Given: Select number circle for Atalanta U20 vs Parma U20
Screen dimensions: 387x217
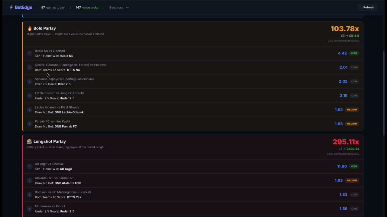Looking at the screenshot, I should click(30, 181).
